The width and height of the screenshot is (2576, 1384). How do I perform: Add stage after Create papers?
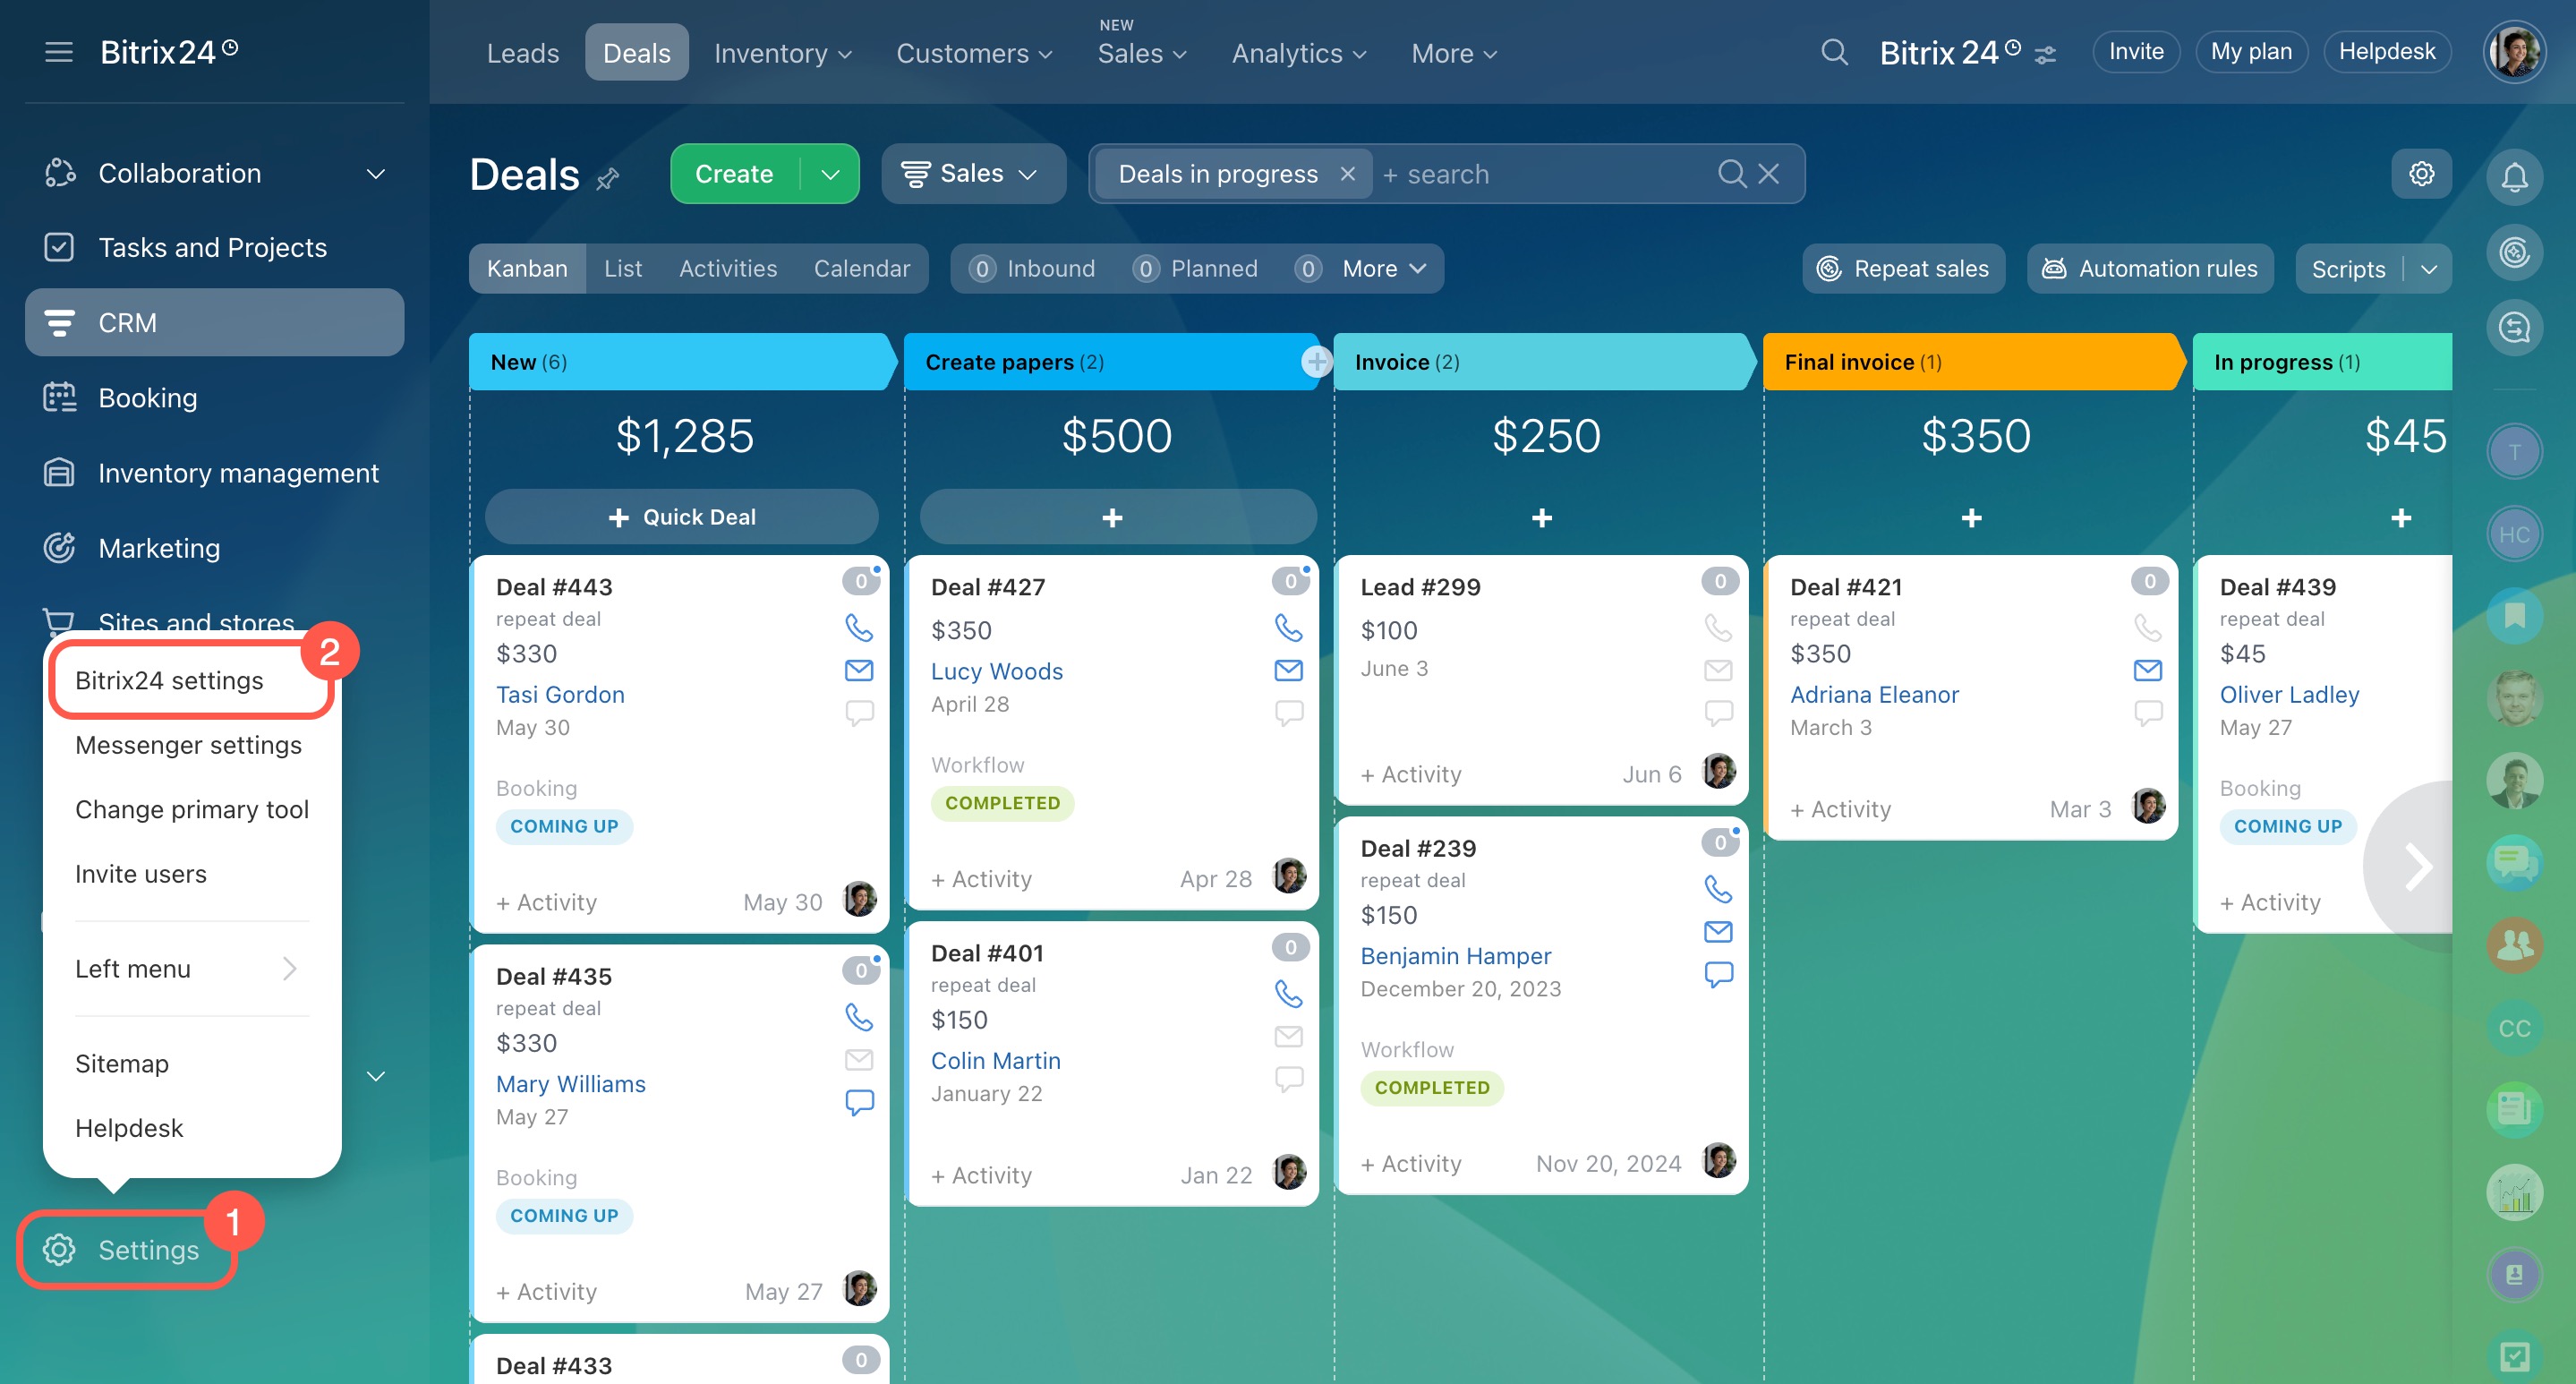(x=1316, y=362)
